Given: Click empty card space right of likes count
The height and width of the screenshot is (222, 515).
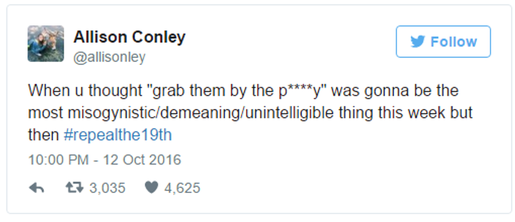Looking at the screenshot, I should click(342, 188).
